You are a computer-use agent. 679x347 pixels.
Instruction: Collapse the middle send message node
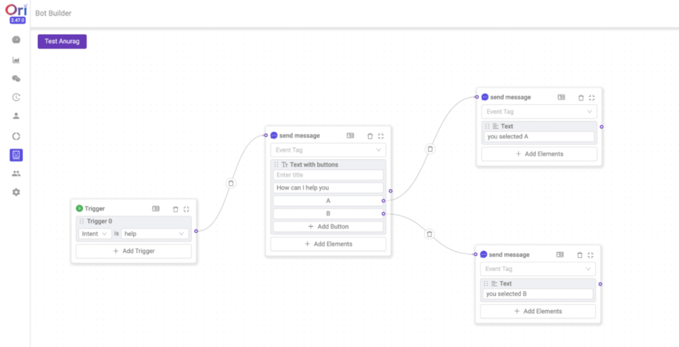(381, 136)
